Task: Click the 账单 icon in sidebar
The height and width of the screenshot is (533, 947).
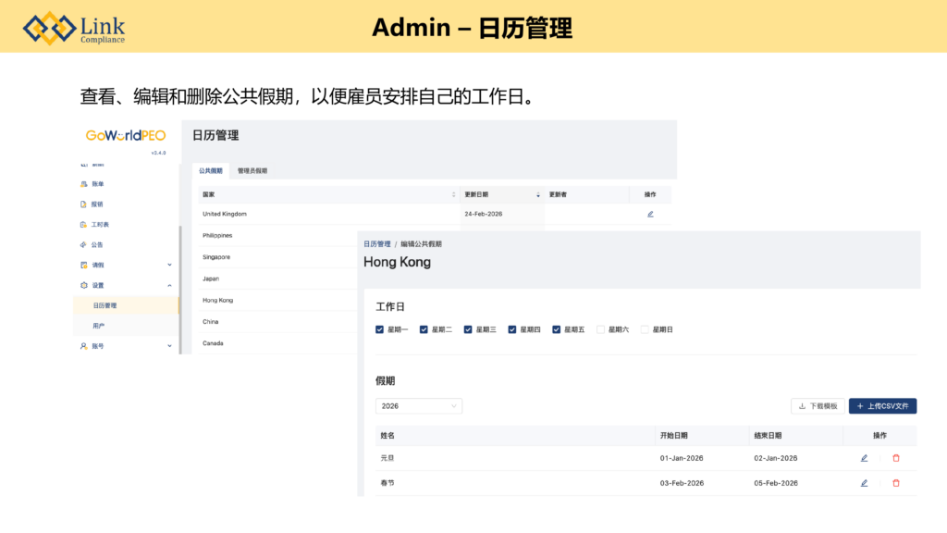Action: pyautogui.click(x=83, y=184)
